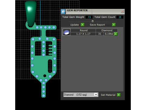Select the dark green bail shape in viewport
Viewport: 146px width, 110px height.
click(x=31, y=14)
